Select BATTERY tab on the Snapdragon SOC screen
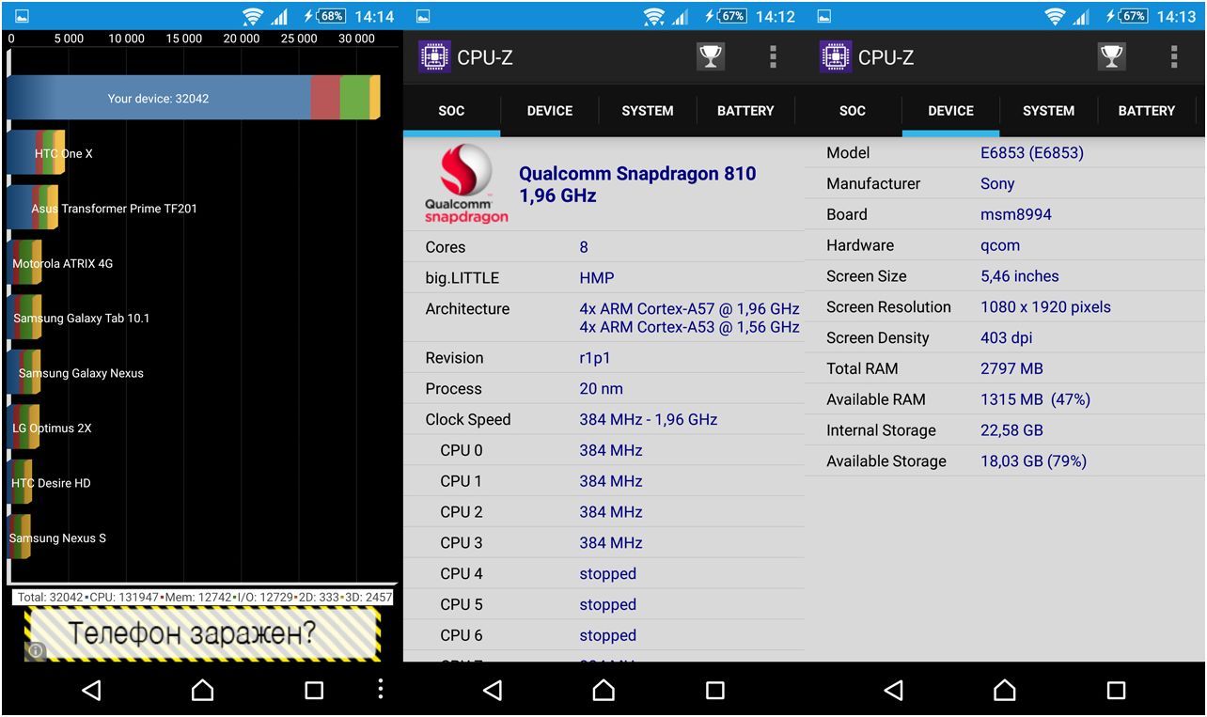 [x=745, y=111]
